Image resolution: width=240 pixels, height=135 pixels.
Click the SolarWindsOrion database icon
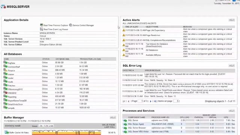(5, 103)
